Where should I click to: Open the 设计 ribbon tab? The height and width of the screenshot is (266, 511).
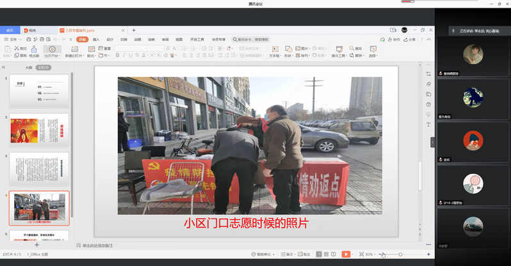pos(109,40)
